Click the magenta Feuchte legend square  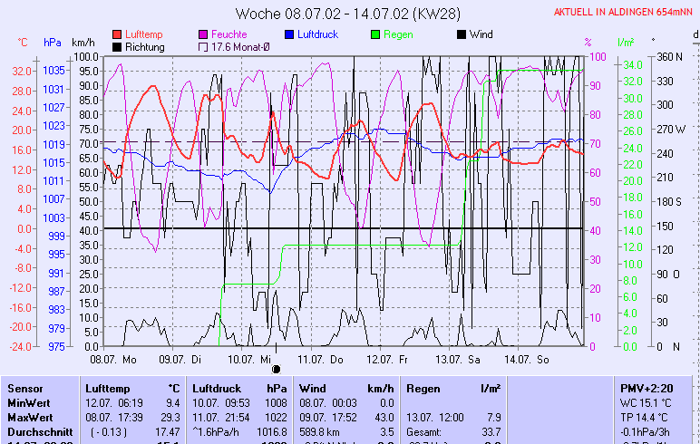click(203, 34)
